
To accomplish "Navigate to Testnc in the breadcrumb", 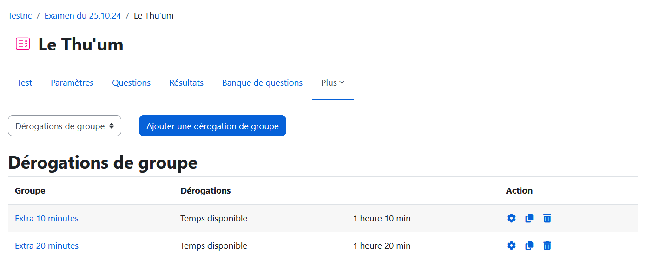I will coord(20,16).
